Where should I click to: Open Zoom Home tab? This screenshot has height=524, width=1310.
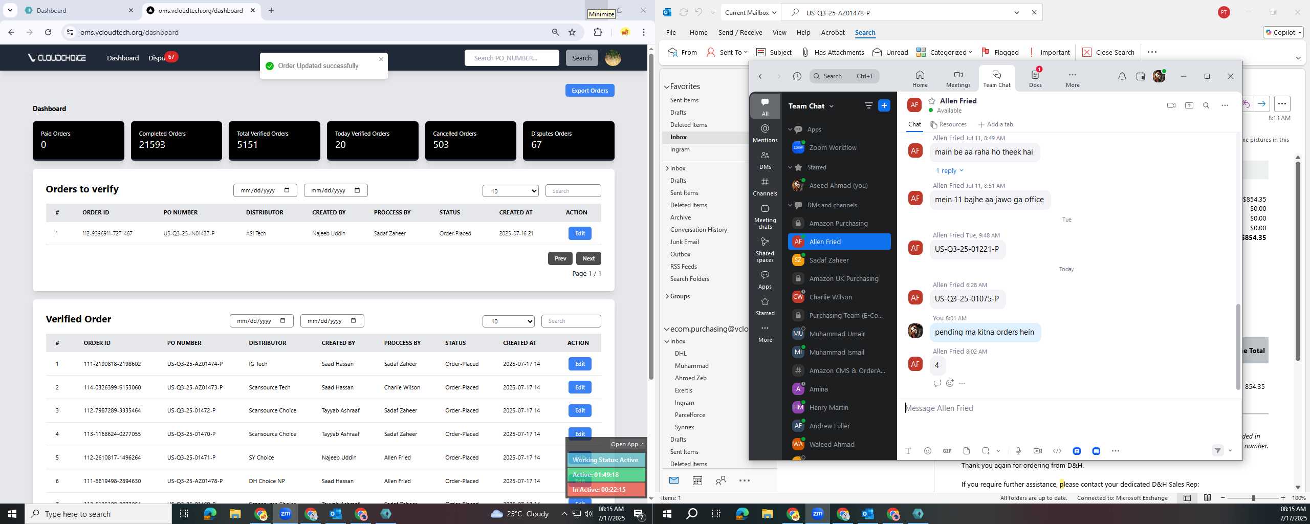[x=920, y=79]
